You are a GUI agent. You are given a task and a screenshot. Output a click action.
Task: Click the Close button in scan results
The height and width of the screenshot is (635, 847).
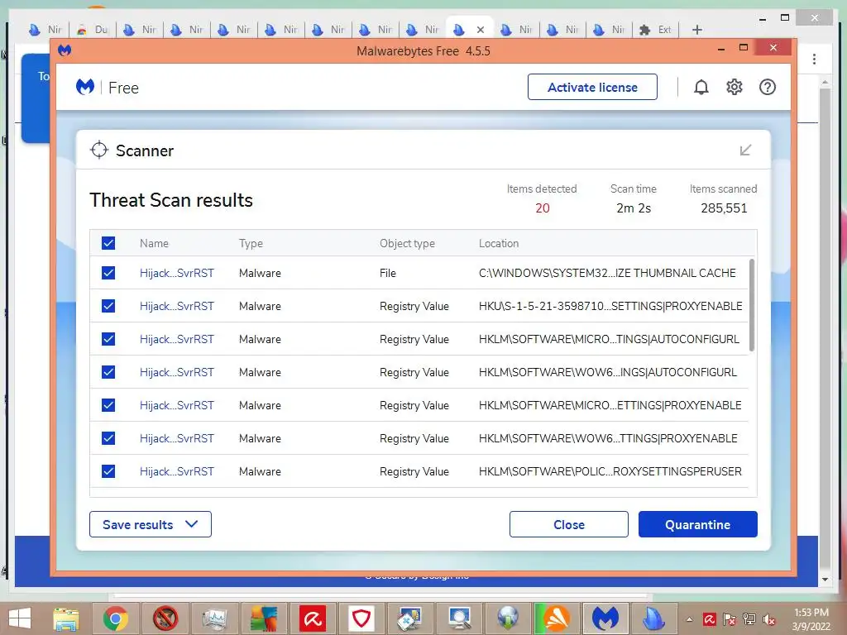click(569, 524)
